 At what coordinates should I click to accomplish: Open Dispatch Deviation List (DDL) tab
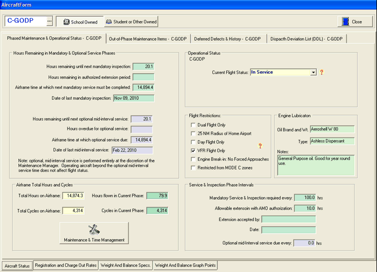[307, 39]
